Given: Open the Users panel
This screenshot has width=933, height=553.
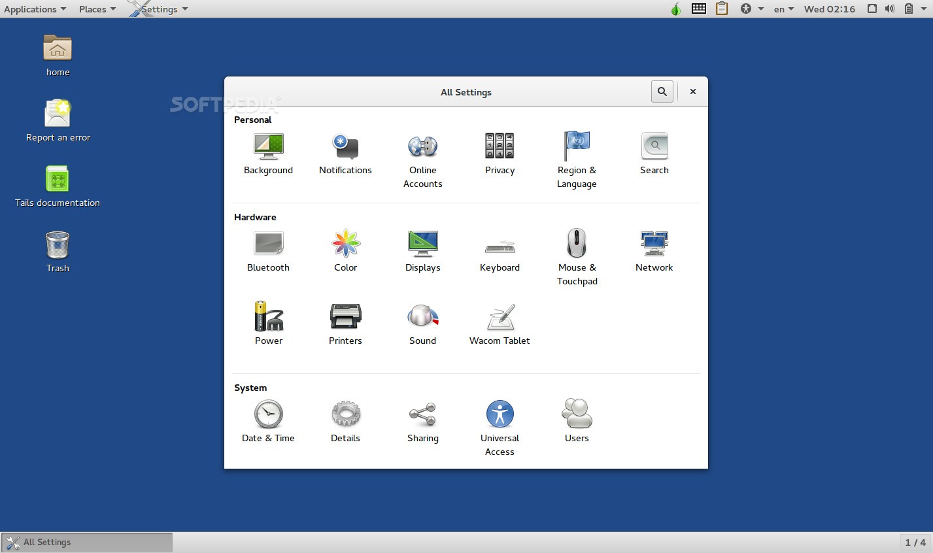Looking at the screenshot, I should click(577, 422).
